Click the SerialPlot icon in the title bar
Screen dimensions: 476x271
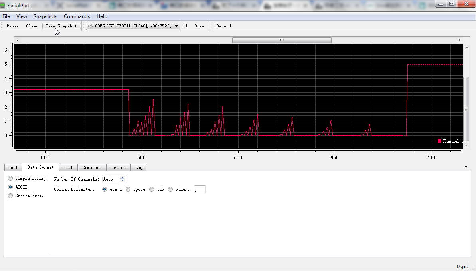(4, 4)
